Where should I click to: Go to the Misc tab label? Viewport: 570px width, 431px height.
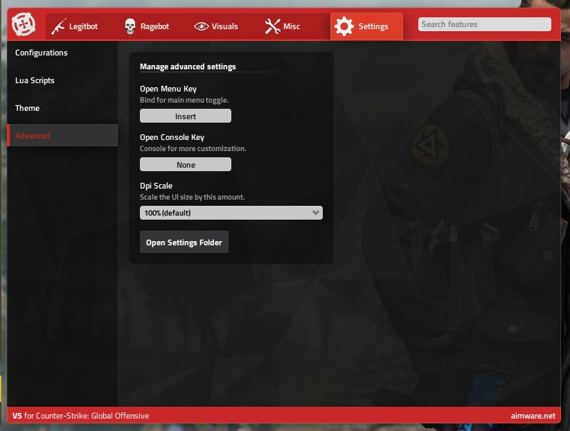[292, 26]
